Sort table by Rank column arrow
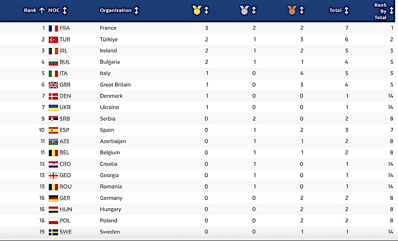398x241 pixels. [x=42, y=10]
